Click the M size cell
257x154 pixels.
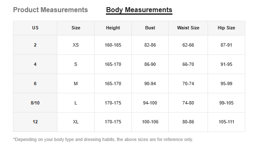(76, 84)
